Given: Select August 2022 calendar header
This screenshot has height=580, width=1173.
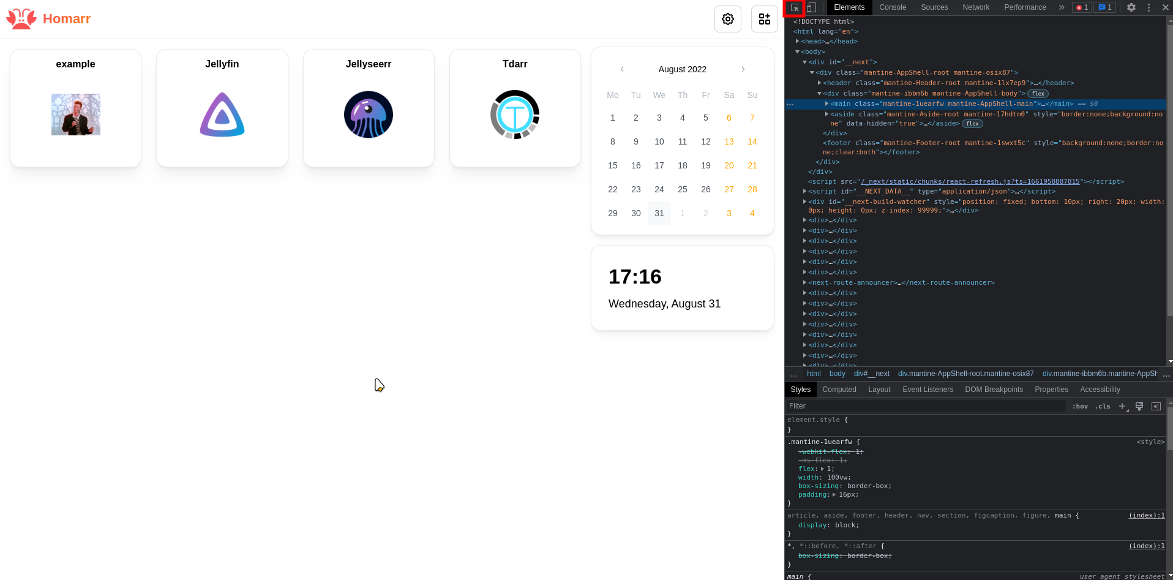Looking at the screenshot, I should [683, 69].
